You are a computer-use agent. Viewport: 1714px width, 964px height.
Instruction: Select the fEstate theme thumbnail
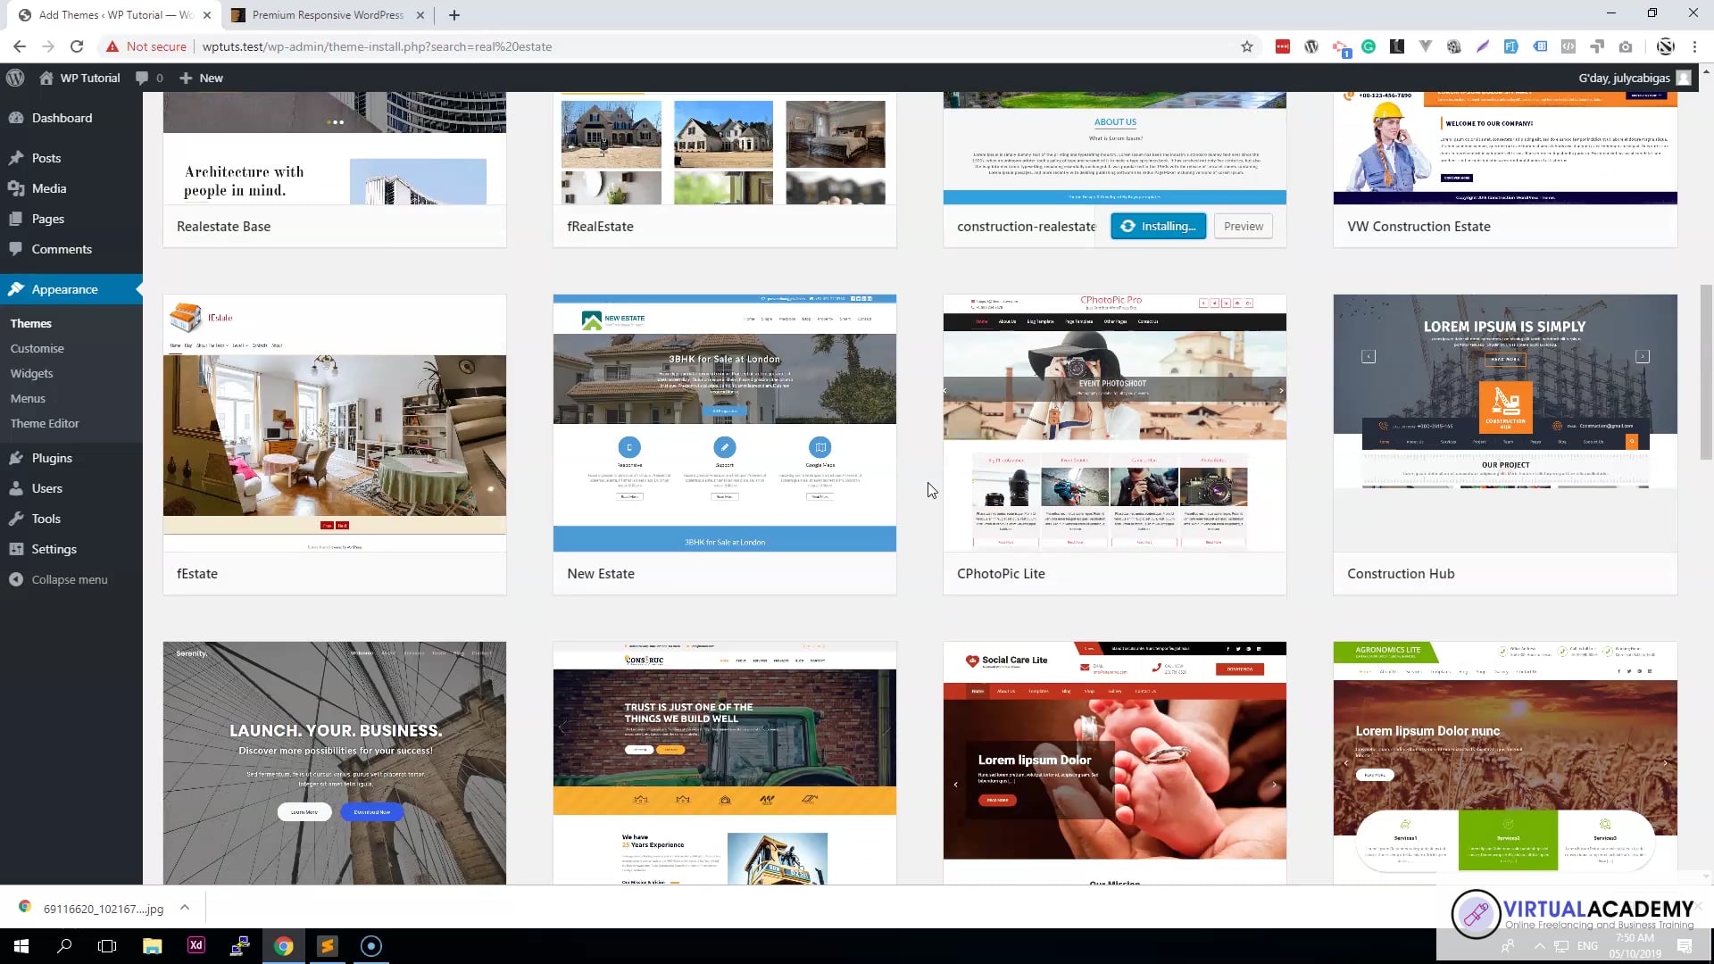pos(335,423)
